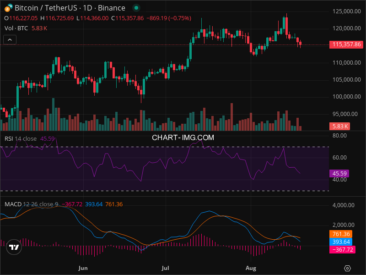Click the Jun label on time axis

[83, 268]
